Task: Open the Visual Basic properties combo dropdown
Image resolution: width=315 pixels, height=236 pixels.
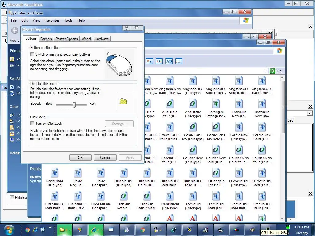Action: coord(309,113)
